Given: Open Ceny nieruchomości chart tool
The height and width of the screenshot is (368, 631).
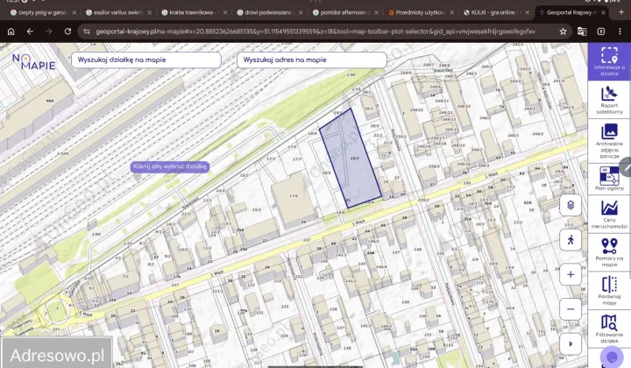Looking at the screenshot, I should point(609,215).
